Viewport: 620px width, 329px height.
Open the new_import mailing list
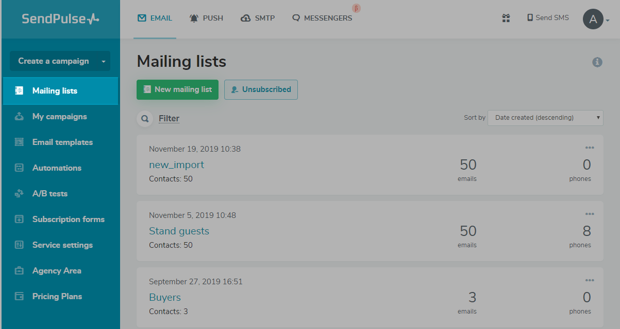click(176, 164)
